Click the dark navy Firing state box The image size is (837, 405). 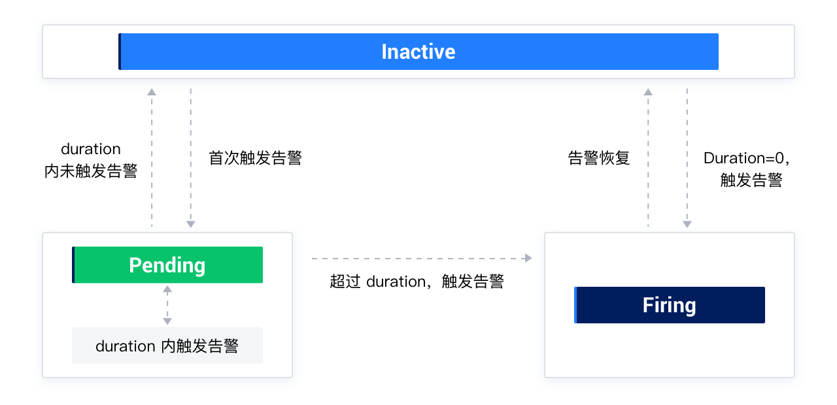click(x=670, y=305)
